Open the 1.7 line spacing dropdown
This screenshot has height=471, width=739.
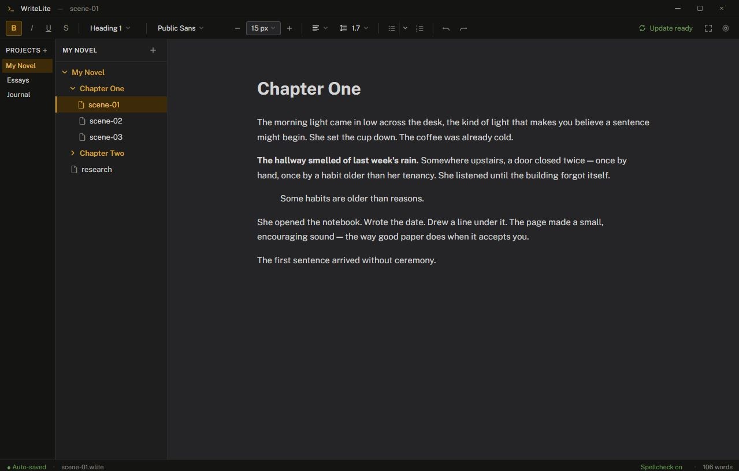point(354,28)
